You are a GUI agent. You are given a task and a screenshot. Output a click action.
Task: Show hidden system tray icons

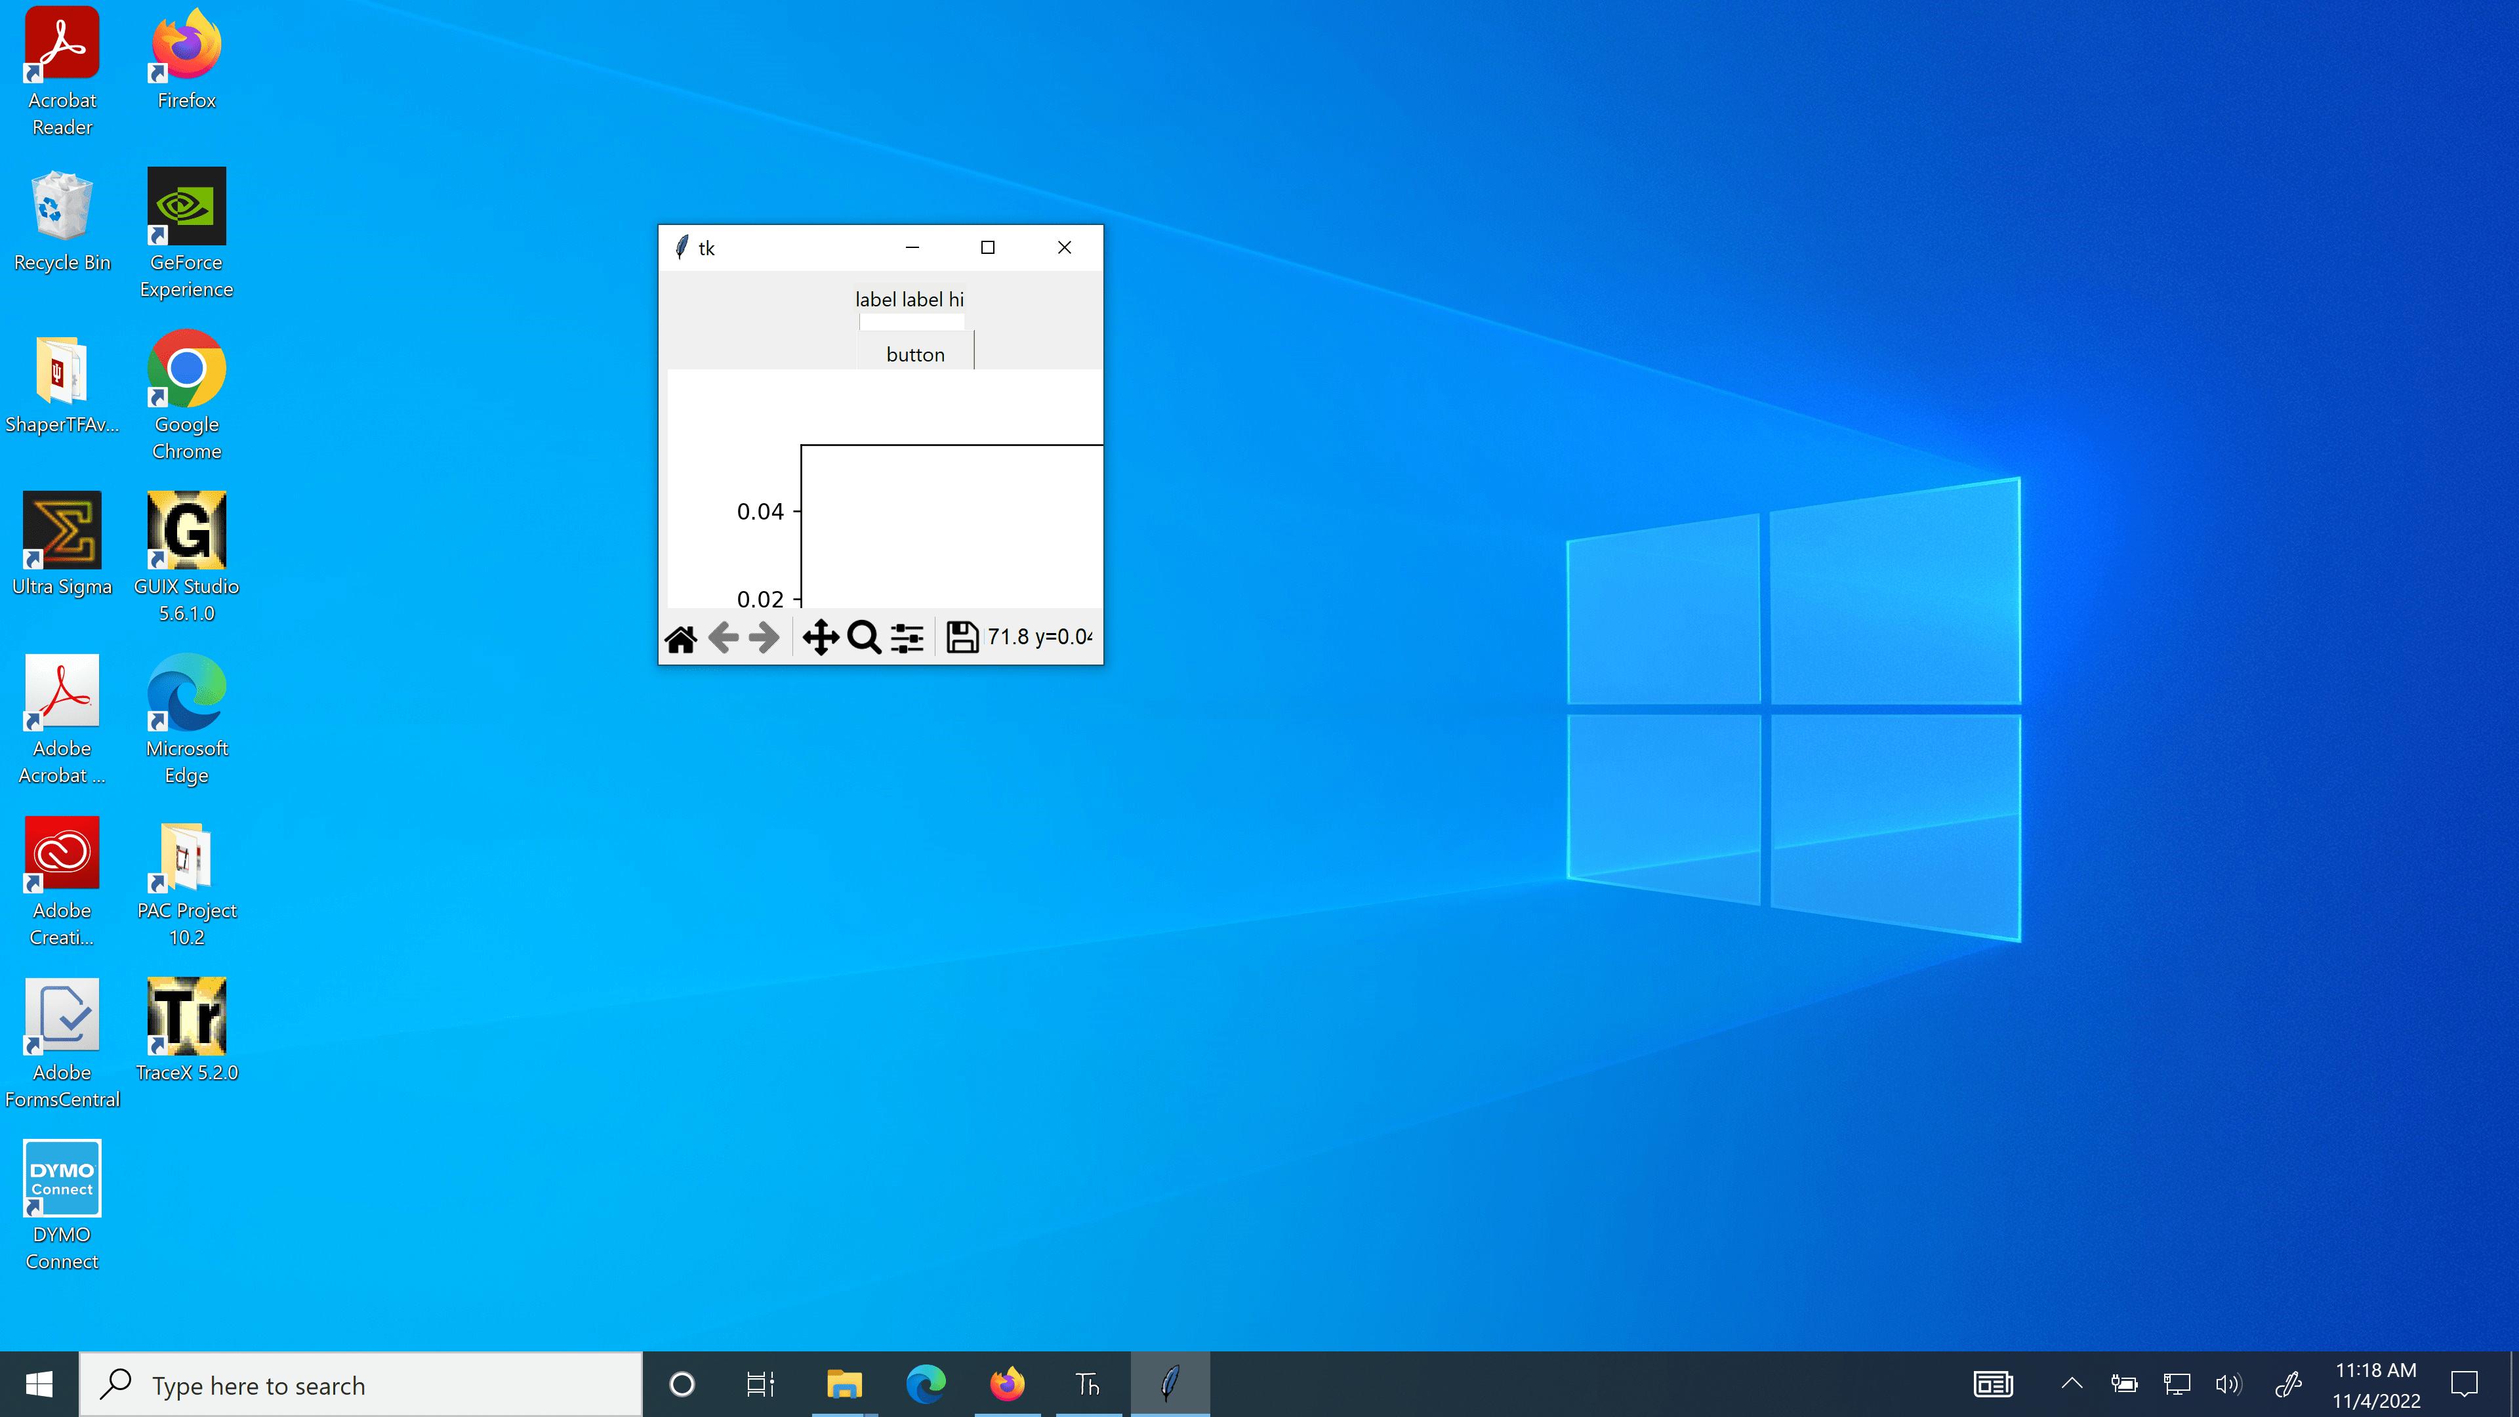pos(2071,1384)
